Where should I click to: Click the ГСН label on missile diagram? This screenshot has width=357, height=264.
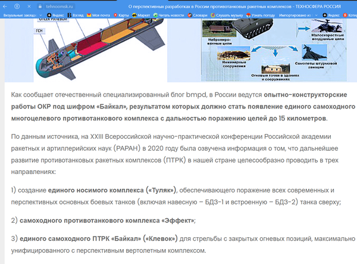click(x=39, y=30)
